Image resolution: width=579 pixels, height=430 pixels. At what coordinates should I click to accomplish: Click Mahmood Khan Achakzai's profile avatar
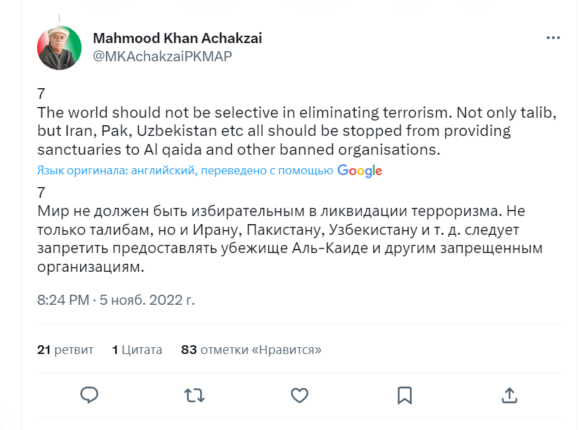[x=59, y=48]
